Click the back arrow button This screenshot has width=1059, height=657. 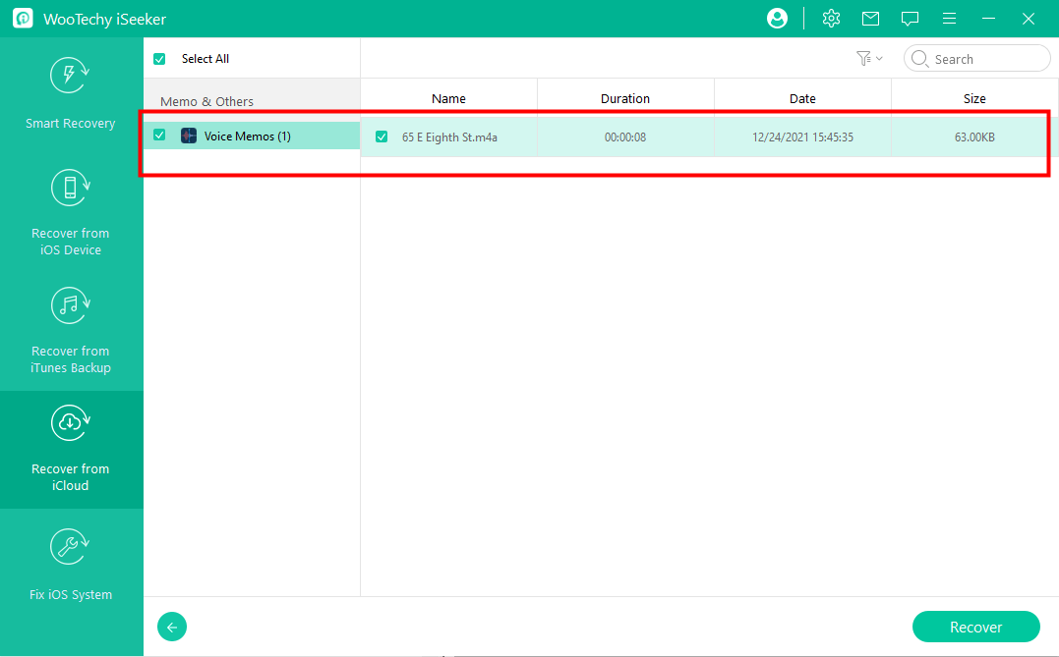click(x=172, y=627)
